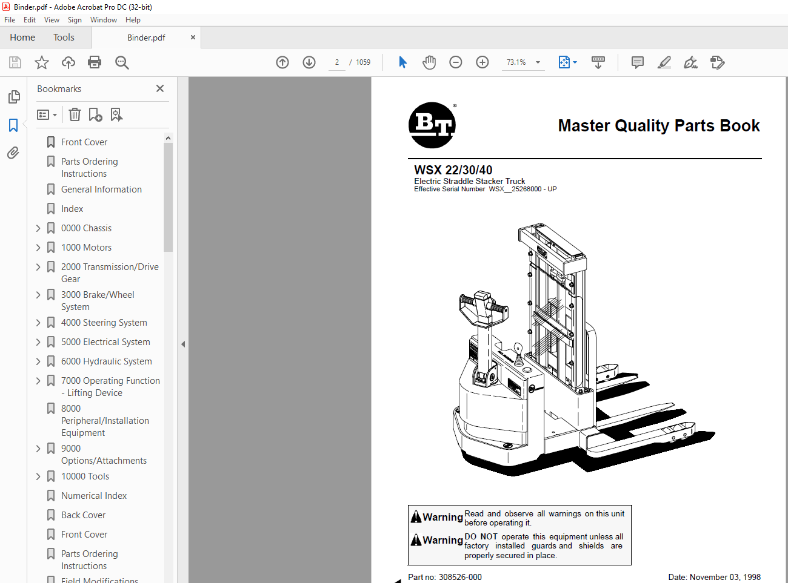Screen dimensions: 788x583
Task: Open bookmarks Options dropdown menu
Action: [47, 114]
